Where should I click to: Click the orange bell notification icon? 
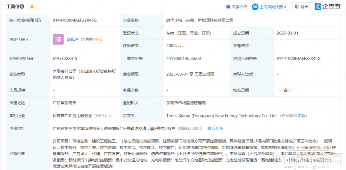[x=32, y=7]
